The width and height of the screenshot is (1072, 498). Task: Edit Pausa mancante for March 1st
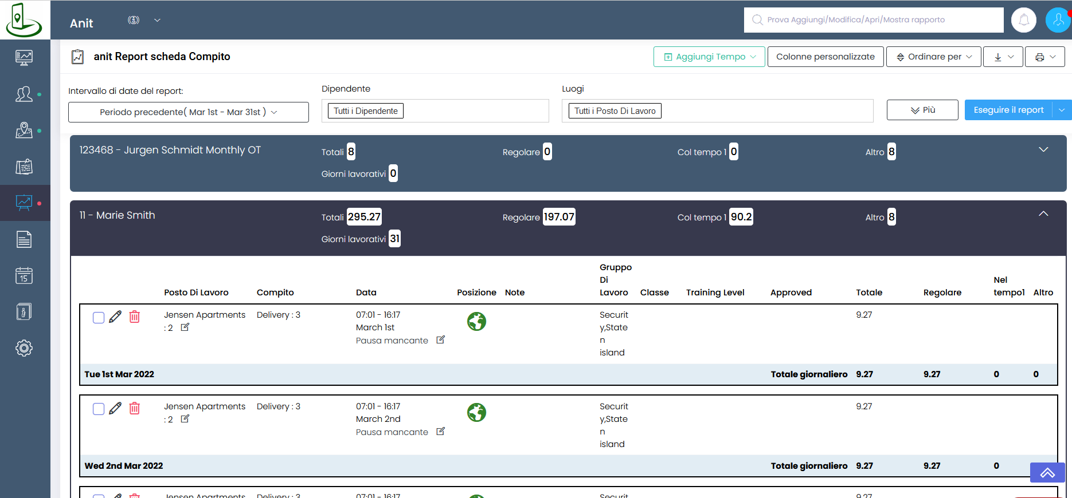(x=440, y=340)
